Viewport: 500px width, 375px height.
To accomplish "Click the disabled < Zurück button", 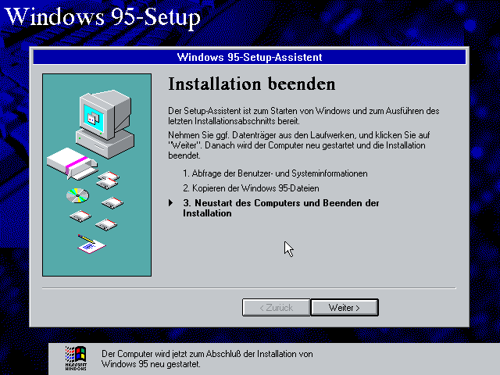I will (x=276, y=307).
